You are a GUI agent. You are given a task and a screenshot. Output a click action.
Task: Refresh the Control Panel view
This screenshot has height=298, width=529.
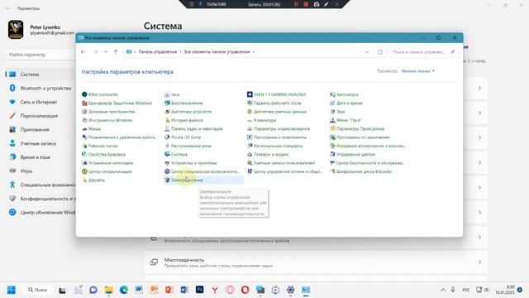click(x=380, y=52)
